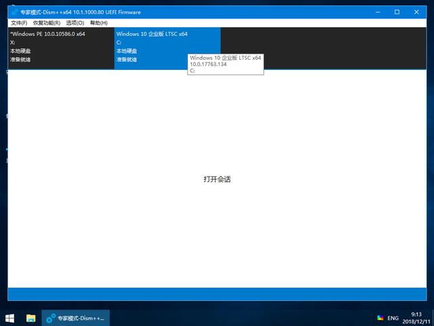
Task: Select the Windows 10 企业版 LTSC x64 image tile
Action: coord(167,48)
